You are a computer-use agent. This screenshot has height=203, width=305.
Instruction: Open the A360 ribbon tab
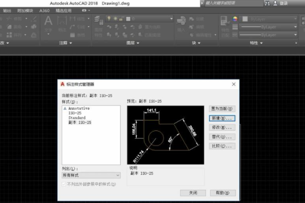pos(45,10)
